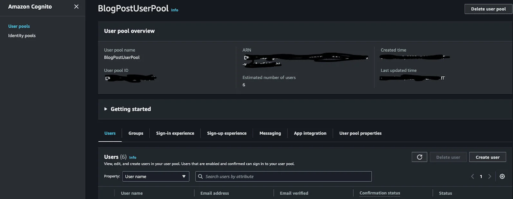Open the users table settings gear
This screenshot has width=513, height=199.
pos(502,176)
